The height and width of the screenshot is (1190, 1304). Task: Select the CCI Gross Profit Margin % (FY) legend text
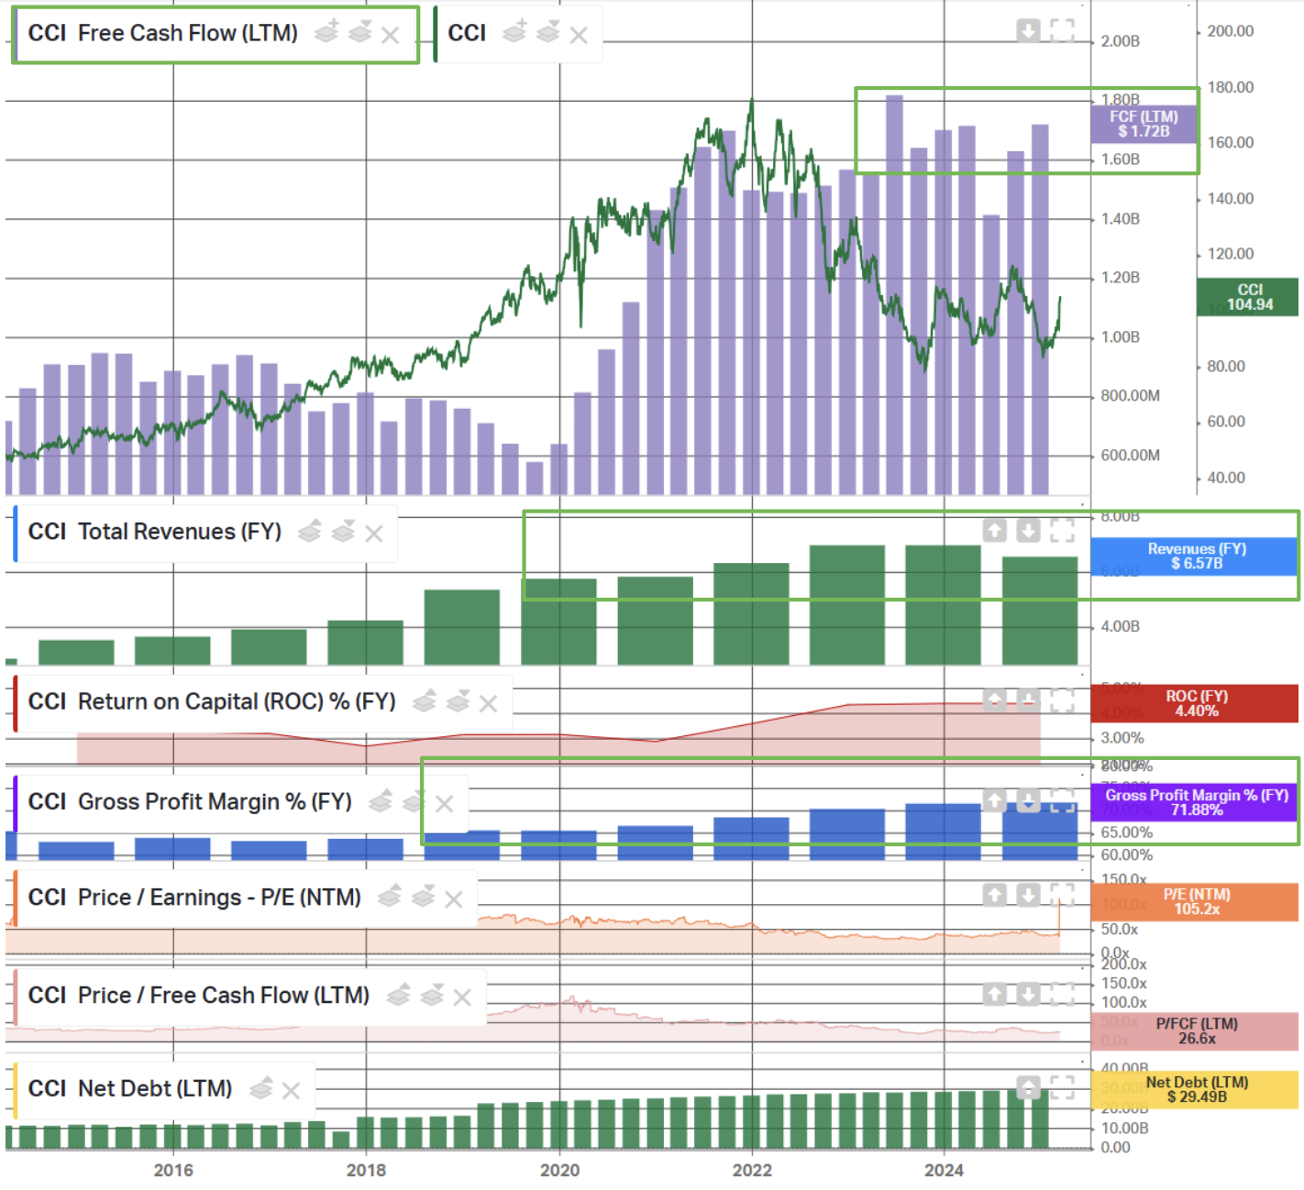click(190, 802)
